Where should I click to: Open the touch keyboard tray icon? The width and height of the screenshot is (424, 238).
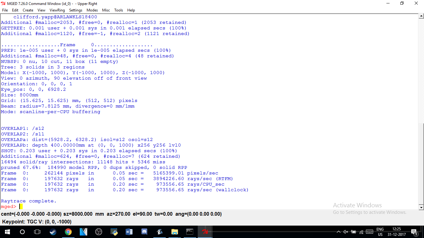pos(369,232)
